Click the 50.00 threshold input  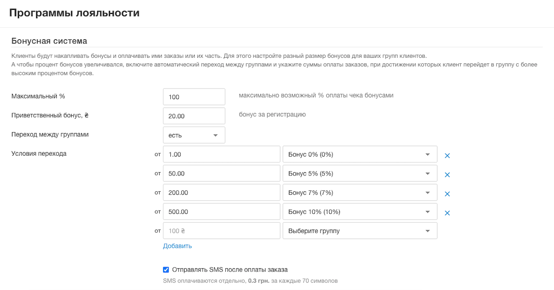tap(222, 174)
